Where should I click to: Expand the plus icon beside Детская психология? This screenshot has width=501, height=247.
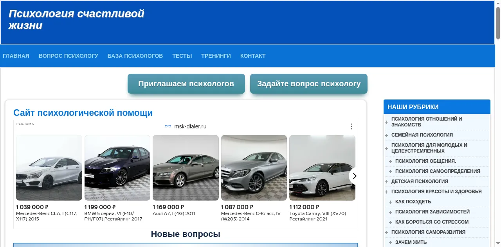[x=387, y=181]
